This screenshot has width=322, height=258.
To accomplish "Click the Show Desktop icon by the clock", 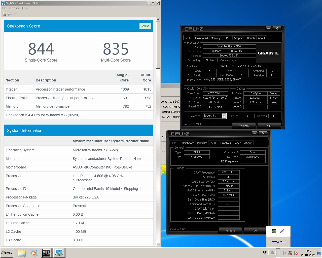I will [x=319, y=253].
